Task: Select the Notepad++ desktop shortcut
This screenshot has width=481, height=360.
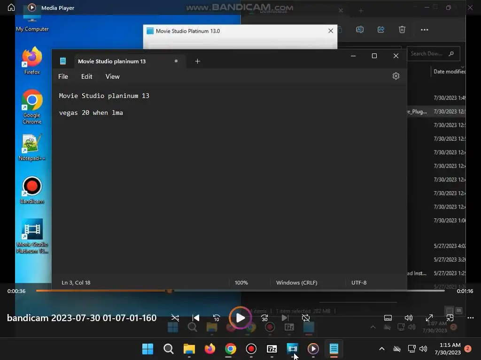Action: click(32, 148)
